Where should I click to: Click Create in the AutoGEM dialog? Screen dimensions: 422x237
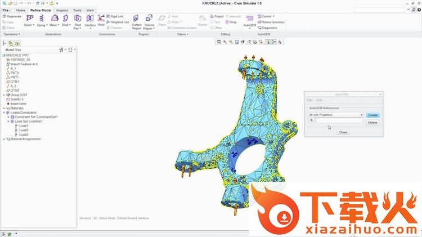tap(372, 115)
